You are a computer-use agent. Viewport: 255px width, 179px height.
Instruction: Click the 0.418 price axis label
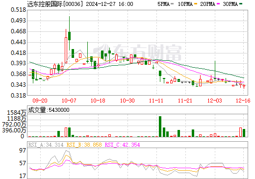pos(18,53)
